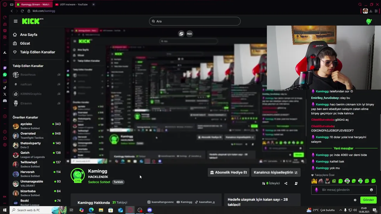The image size is (381, 214).
Task: Click the Opera menu logo
Action: point(5,4)
